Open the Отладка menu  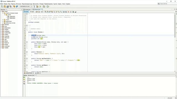point(41,4)
